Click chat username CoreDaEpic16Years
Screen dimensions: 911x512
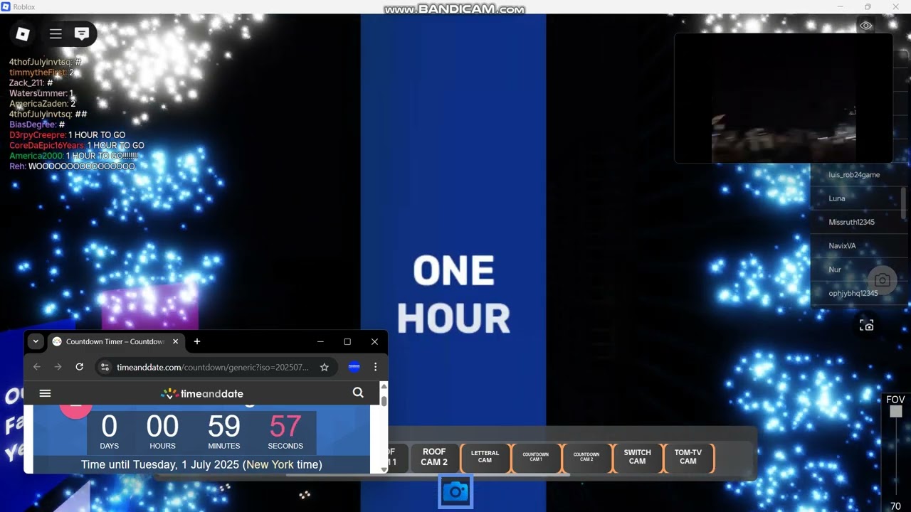[46, 145]
